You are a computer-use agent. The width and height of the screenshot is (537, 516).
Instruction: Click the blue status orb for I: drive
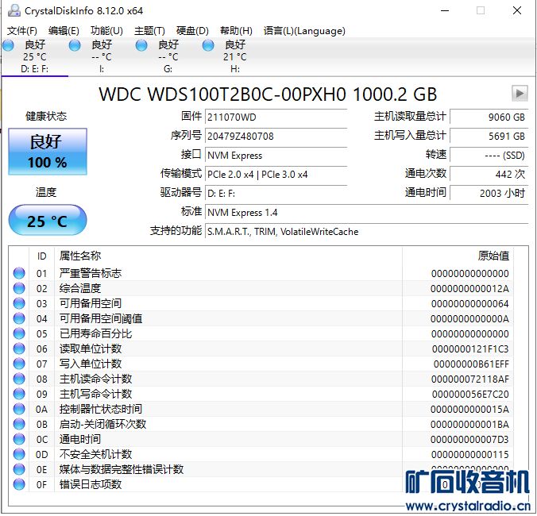click(x=75, y=45)
